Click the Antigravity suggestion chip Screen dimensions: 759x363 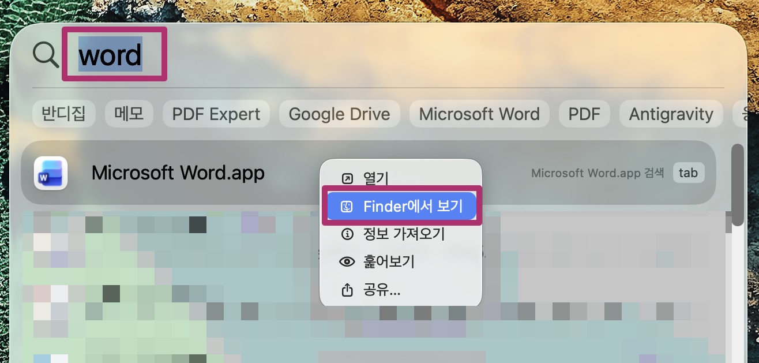pos(671,114)
